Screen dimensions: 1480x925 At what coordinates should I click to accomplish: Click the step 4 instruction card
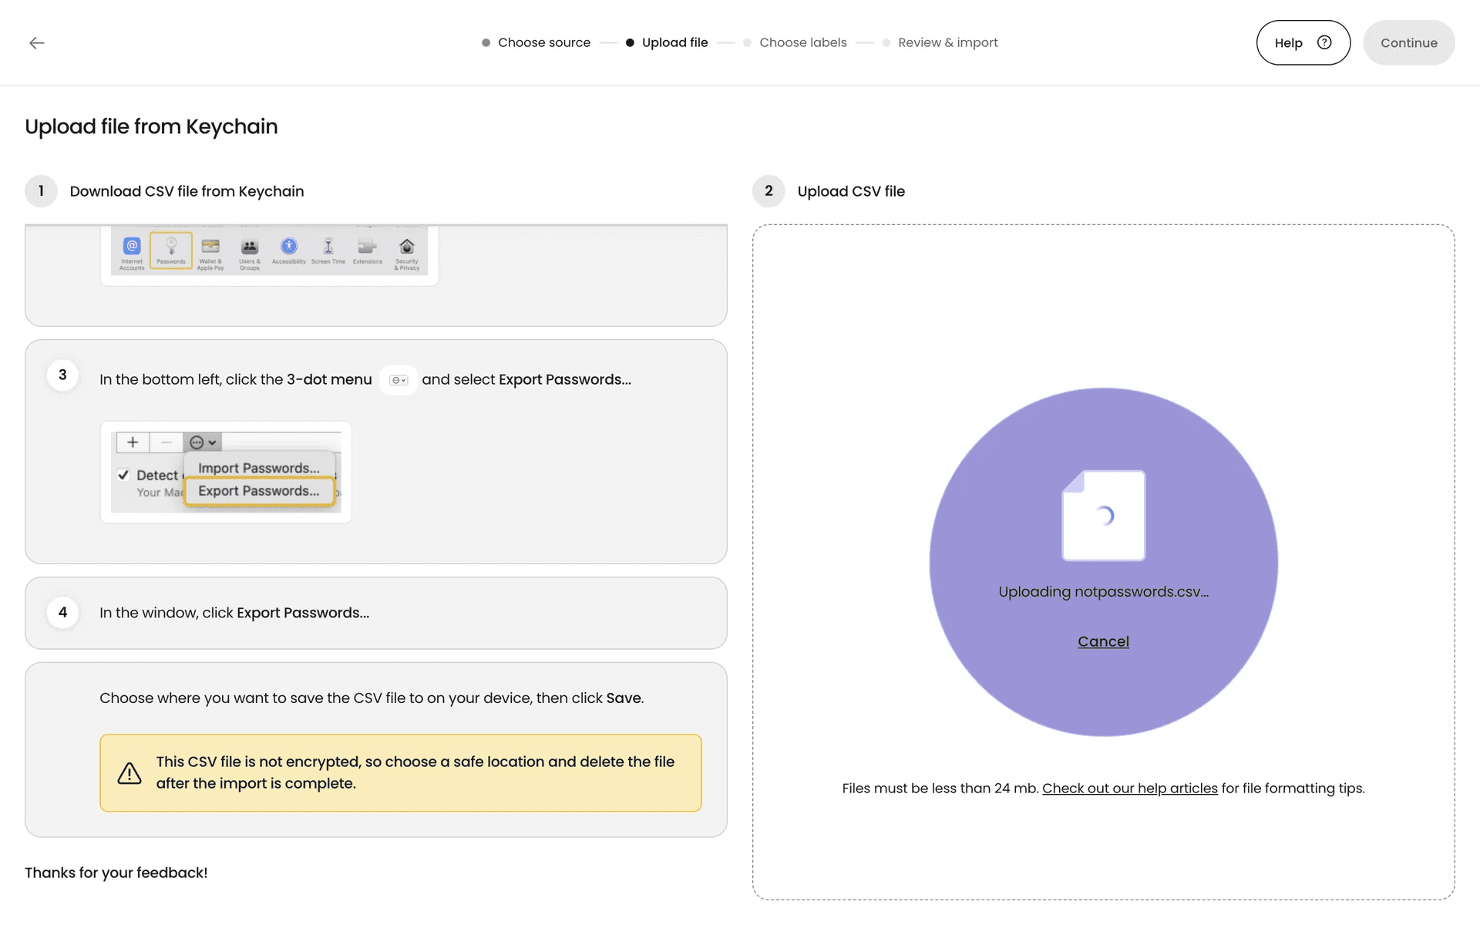coord(375,613)
